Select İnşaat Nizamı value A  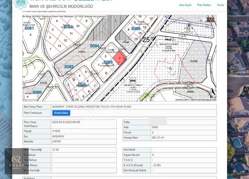coord(153,155)
